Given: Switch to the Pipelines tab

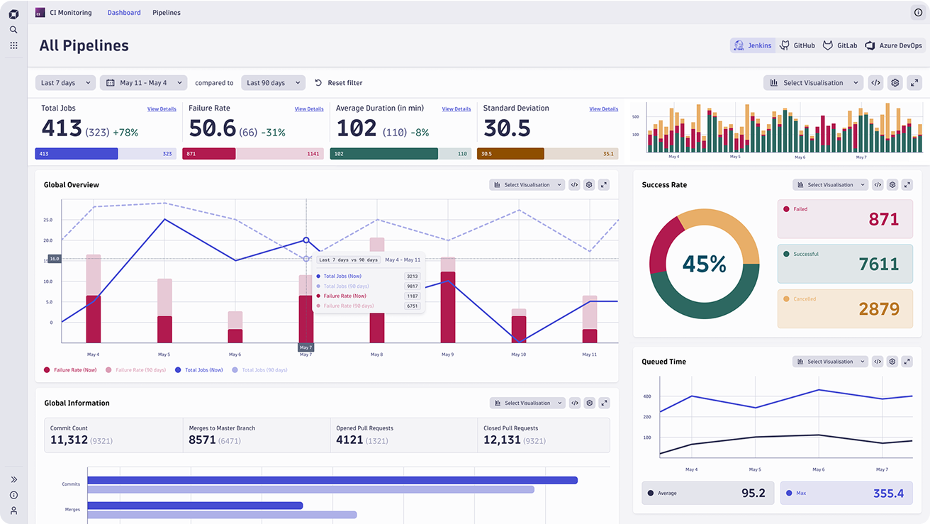Looking at the screenshot, I should [167, 13].
